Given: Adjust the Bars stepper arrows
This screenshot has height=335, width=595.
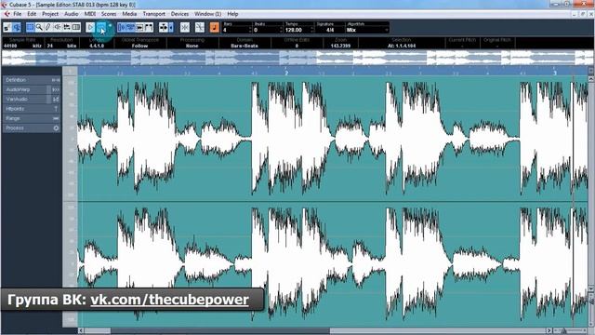Looking at the screenshot, I should coord(250,30).
